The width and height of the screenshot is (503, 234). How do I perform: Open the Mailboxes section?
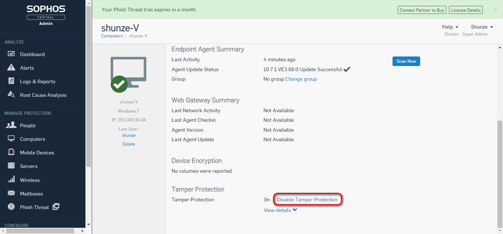tap(31, 194)
